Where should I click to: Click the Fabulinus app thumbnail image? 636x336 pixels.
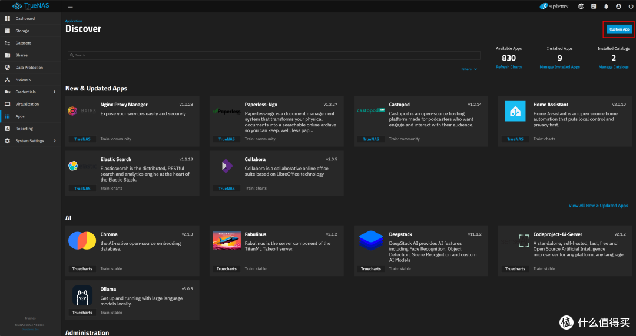[x=227, y=241]
